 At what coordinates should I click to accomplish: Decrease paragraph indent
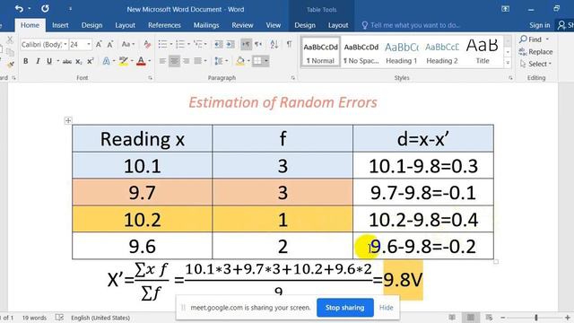pos(219,44)
